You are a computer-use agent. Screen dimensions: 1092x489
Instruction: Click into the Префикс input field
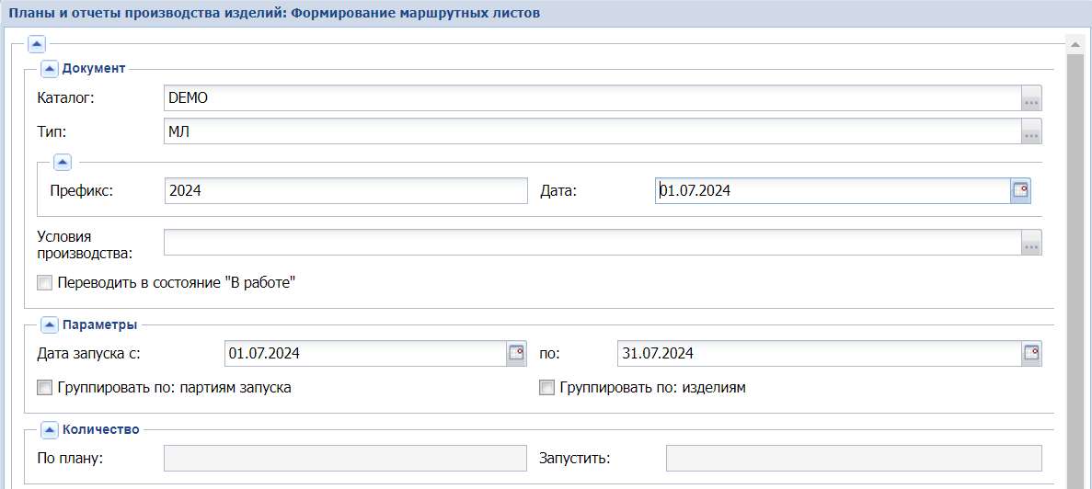click(x=344, y=190)
